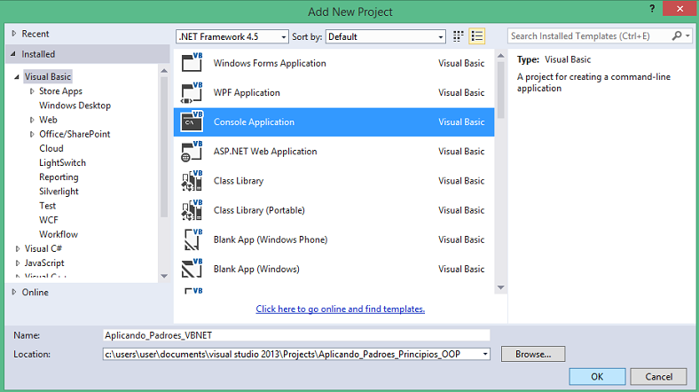Viewport: 699px width, 392px height.
Task: Click the Console Application template icon
Action: (x=192, y=122)
